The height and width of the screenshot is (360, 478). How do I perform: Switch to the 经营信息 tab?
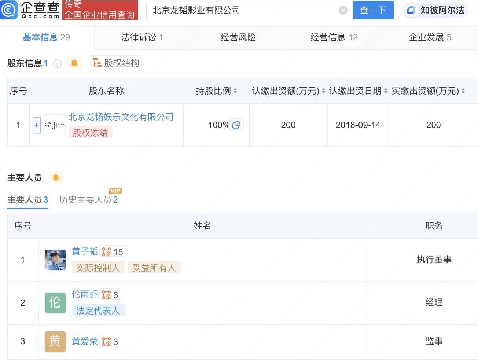[x=334, y=37]
